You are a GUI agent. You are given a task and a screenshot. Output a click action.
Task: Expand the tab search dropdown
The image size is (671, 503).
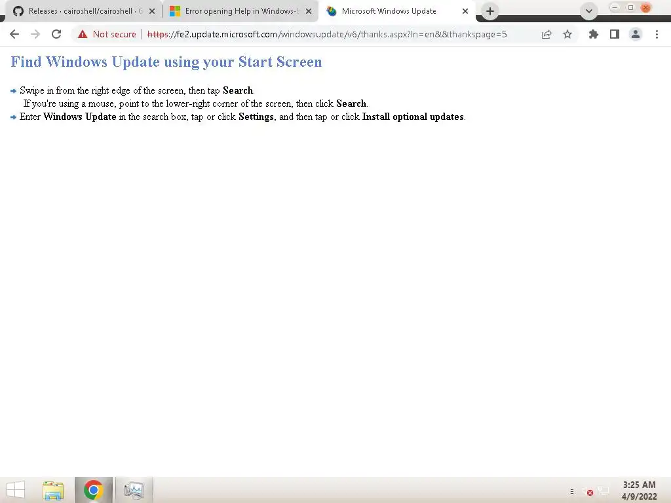(x=589, y=11)
